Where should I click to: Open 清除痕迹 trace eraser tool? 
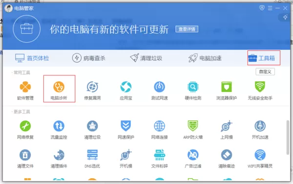point(227,159)
